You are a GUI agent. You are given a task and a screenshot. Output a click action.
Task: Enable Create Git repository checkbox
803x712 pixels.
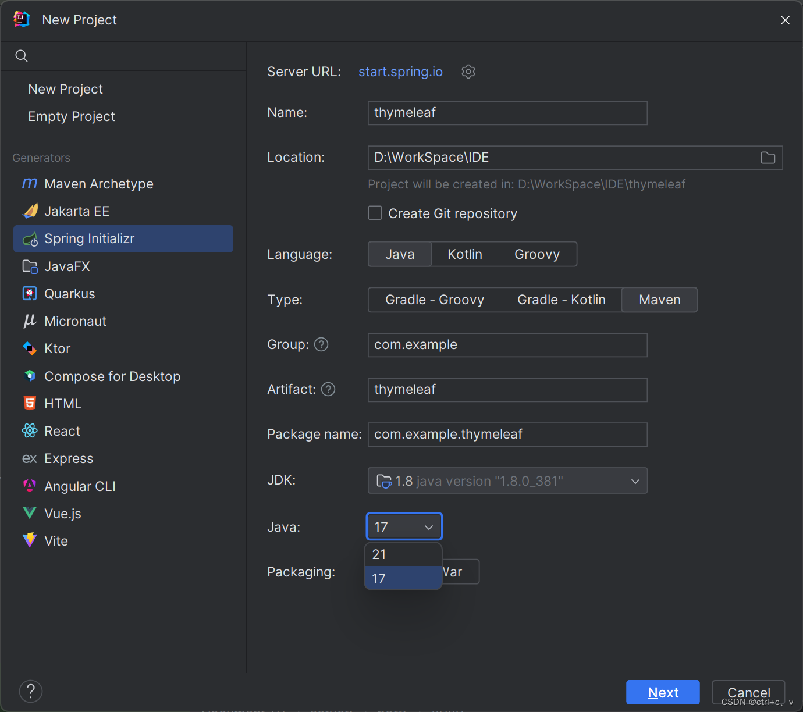tap(375, 213)
